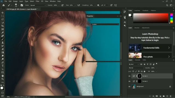Select the Frame tool
Image resolution: width=175 pixels, height=98 pixels.
coord(2,29)
